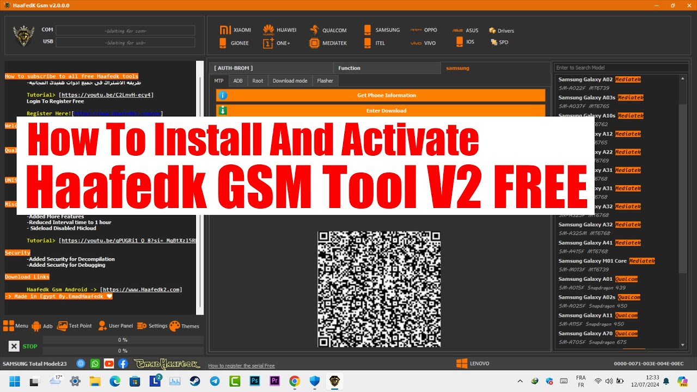Select the GIONEE brand

tap(234, 43)
